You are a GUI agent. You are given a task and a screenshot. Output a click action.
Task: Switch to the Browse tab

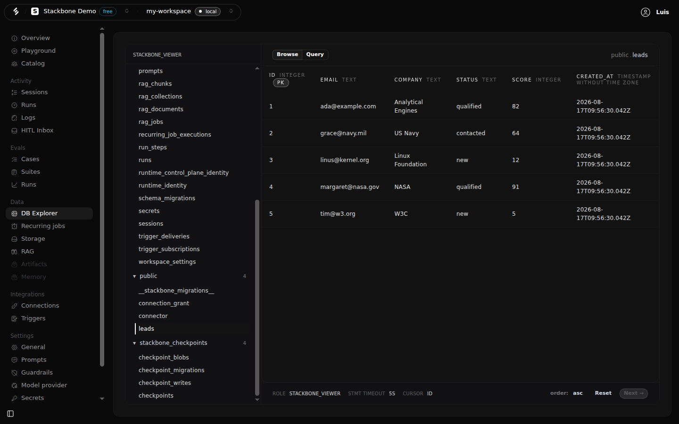(x=287, y=55)
